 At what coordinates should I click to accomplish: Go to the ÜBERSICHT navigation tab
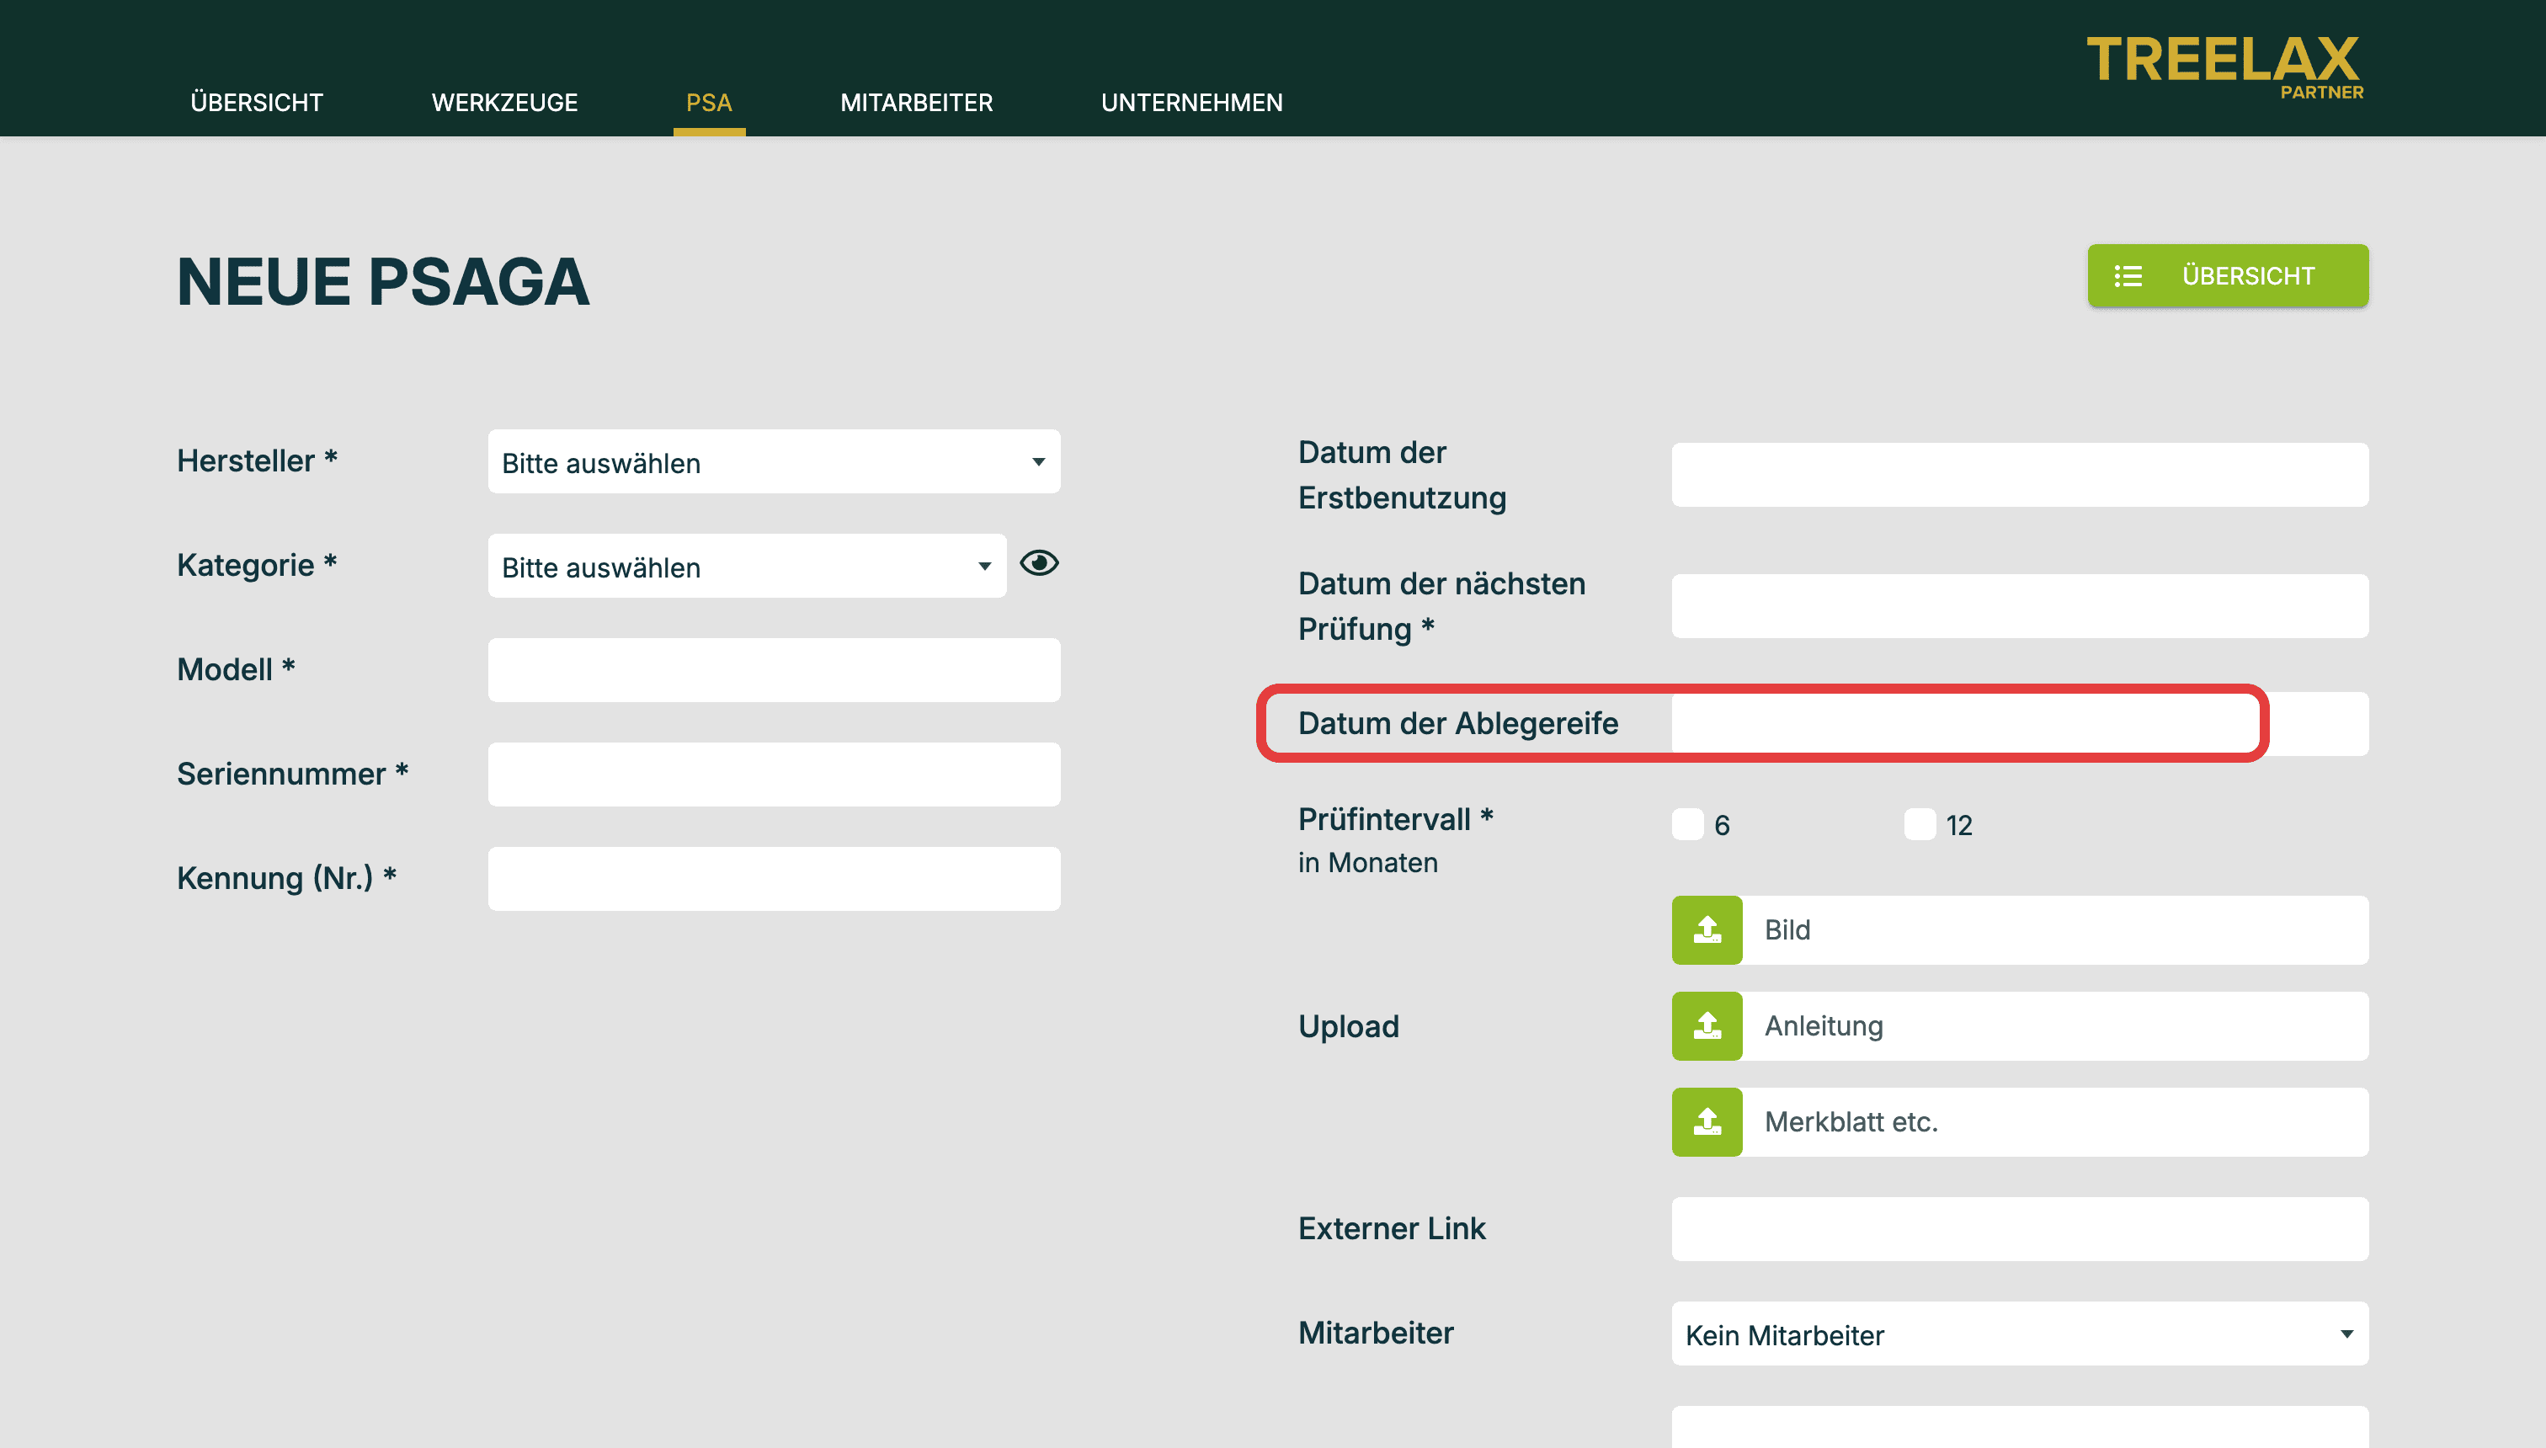coord(257,103)
